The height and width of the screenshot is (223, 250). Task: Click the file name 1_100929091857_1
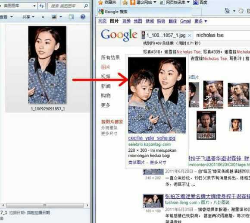48,109
